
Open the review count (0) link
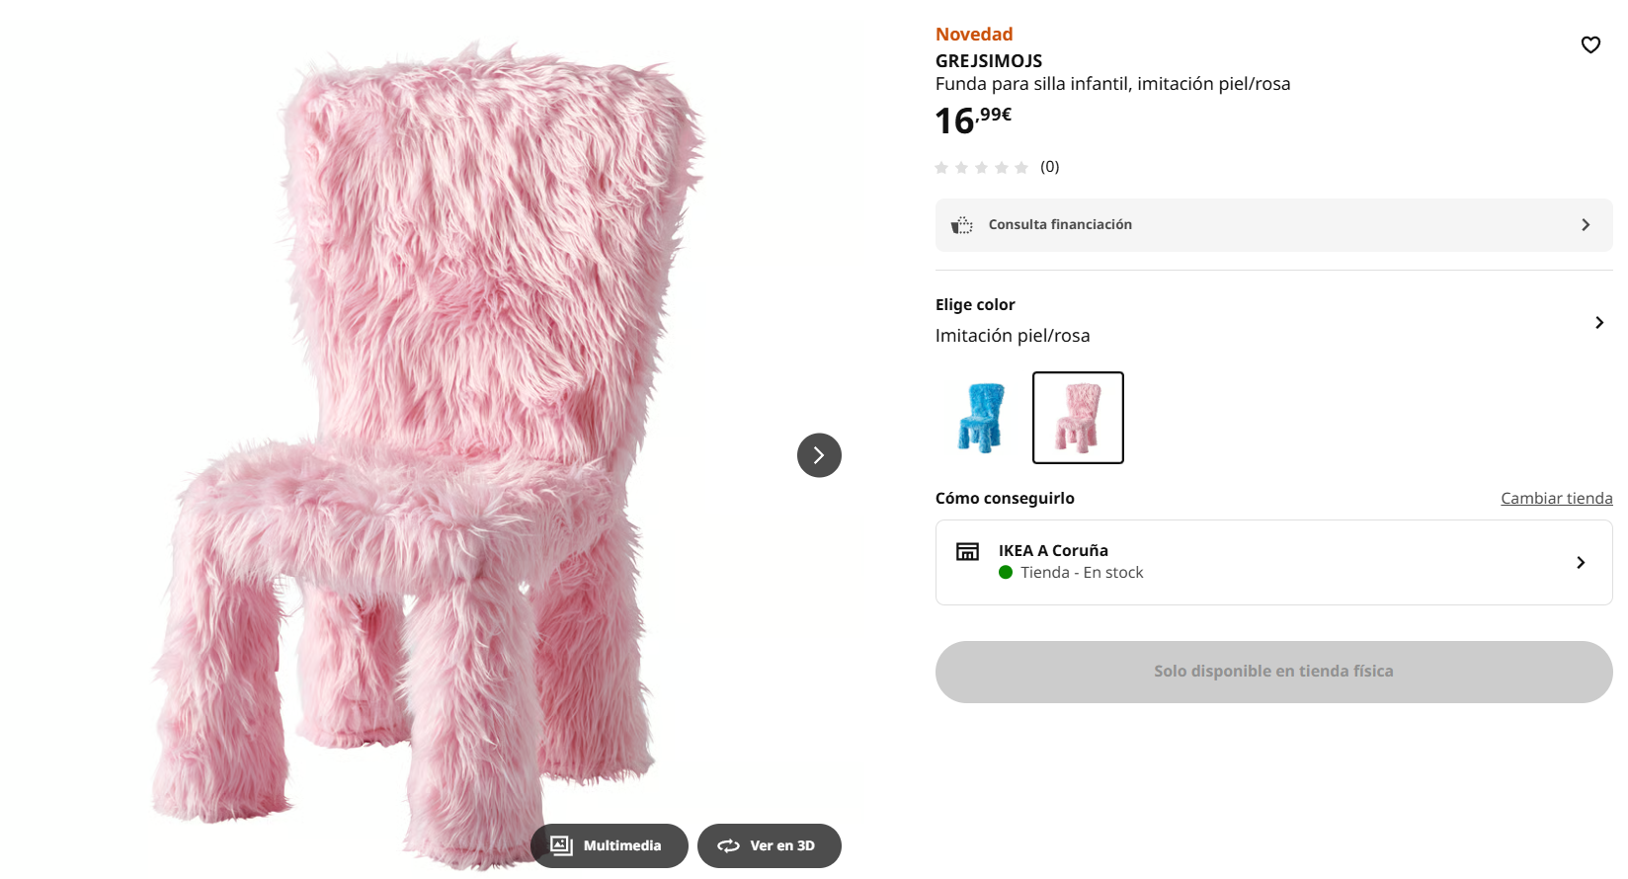click(x=1049, y=167)
